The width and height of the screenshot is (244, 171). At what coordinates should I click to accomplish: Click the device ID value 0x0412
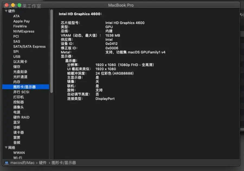[x=111, y=44]
